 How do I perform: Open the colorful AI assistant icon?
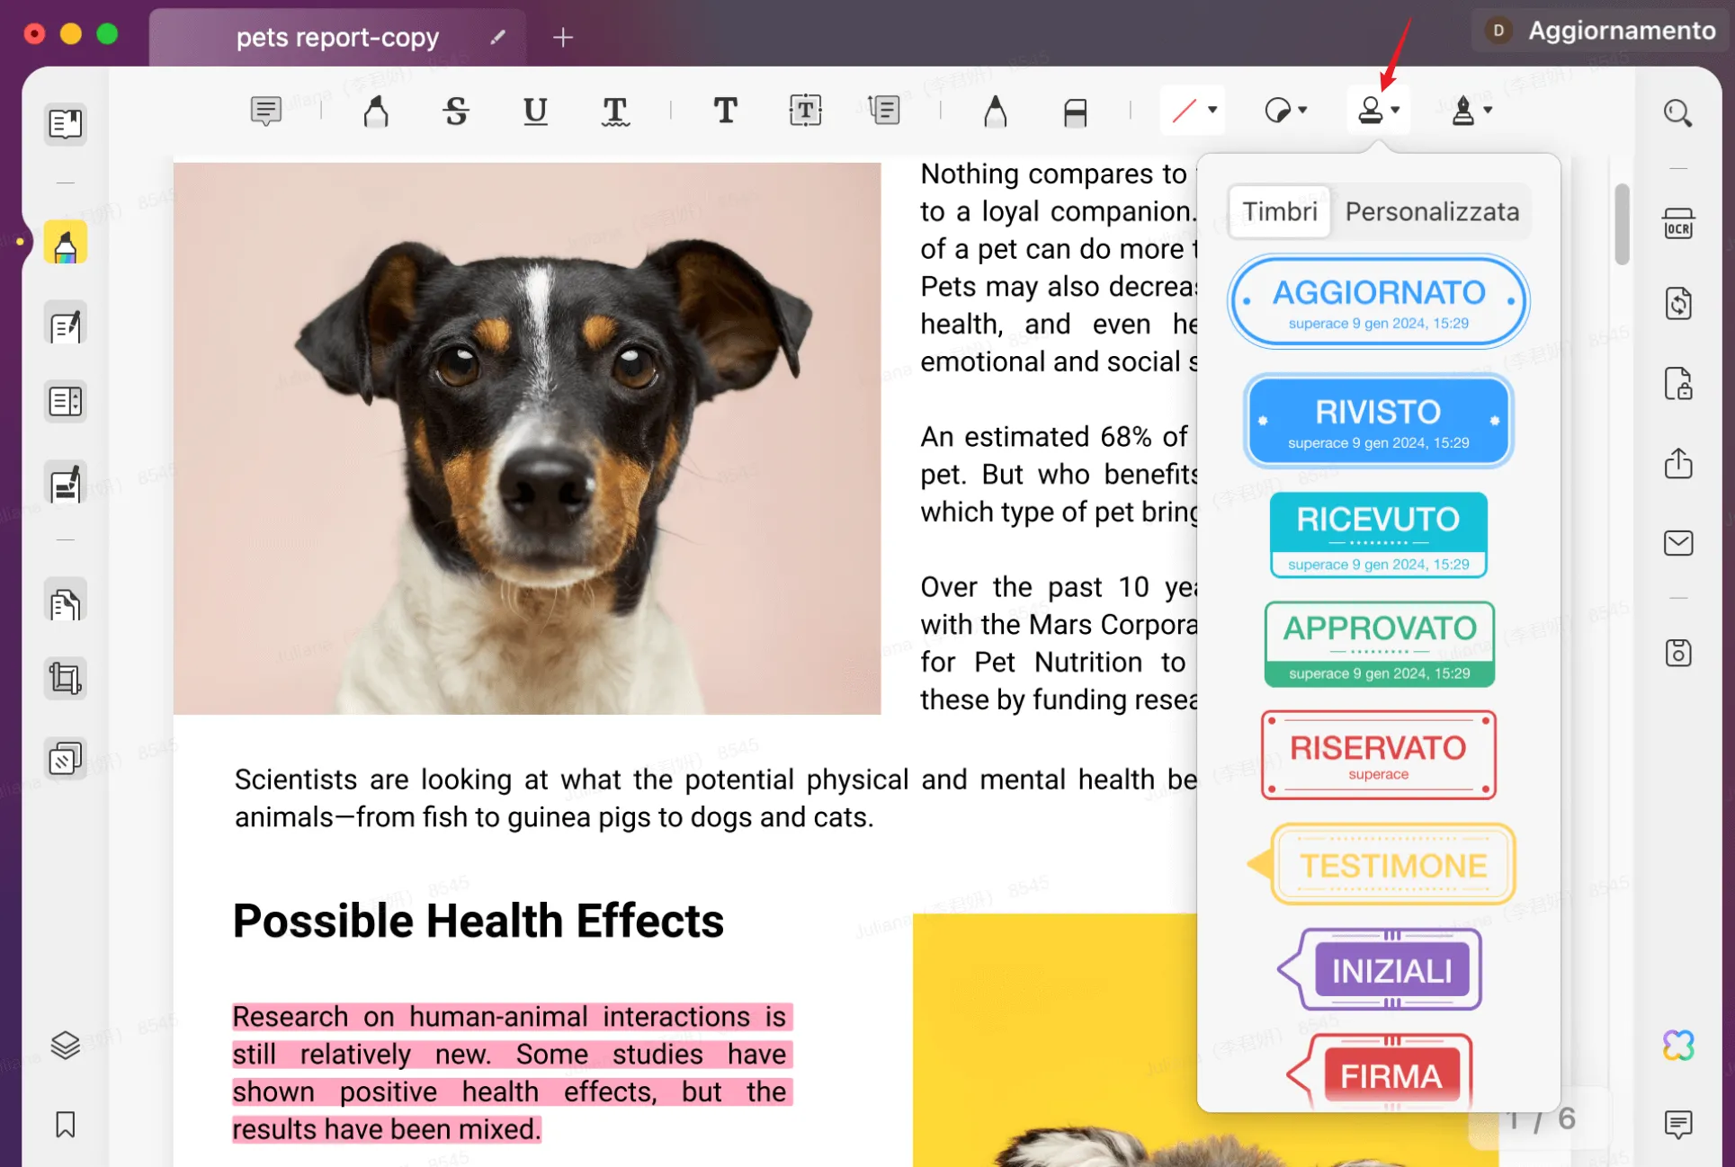[x=1677, y=1046]
